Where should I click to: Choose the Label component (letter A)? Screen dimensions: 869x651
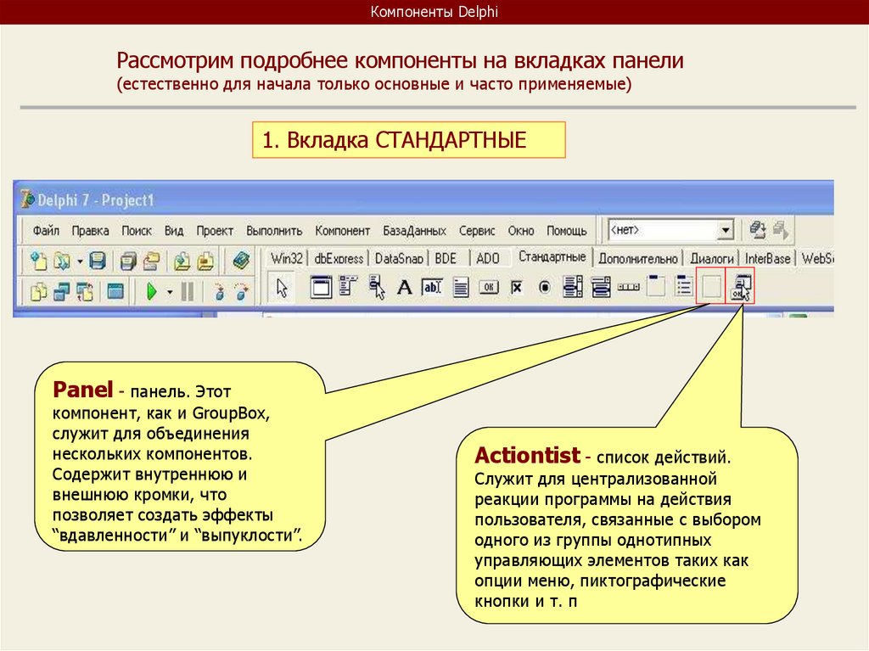405,287
